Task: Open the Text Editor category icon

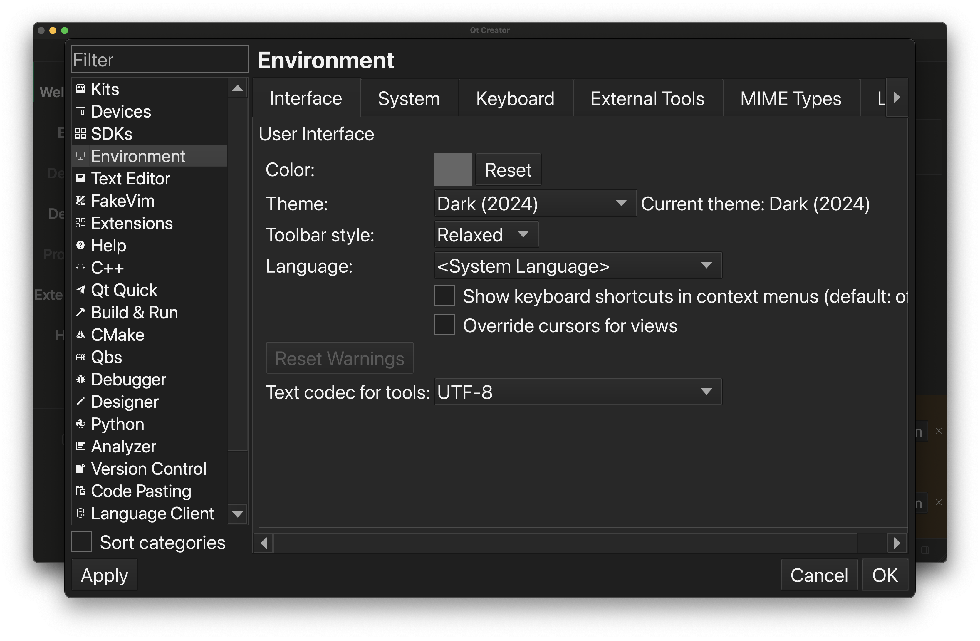Action: [81, 178]
